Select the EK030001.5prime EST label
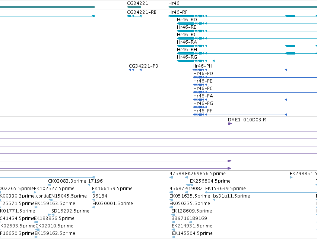 click(x=112, y=204)
